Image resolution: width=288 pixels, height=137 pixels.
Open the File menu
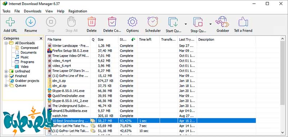(x=17, y=11)
